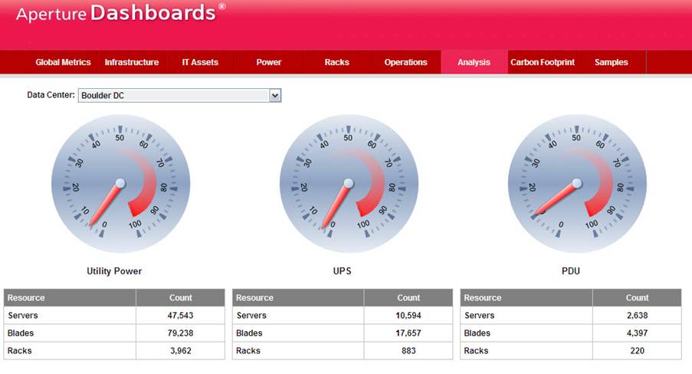The width and height of the screenshot is (692, 374).
Task: View the Samples tab
Action: point(611,62)
